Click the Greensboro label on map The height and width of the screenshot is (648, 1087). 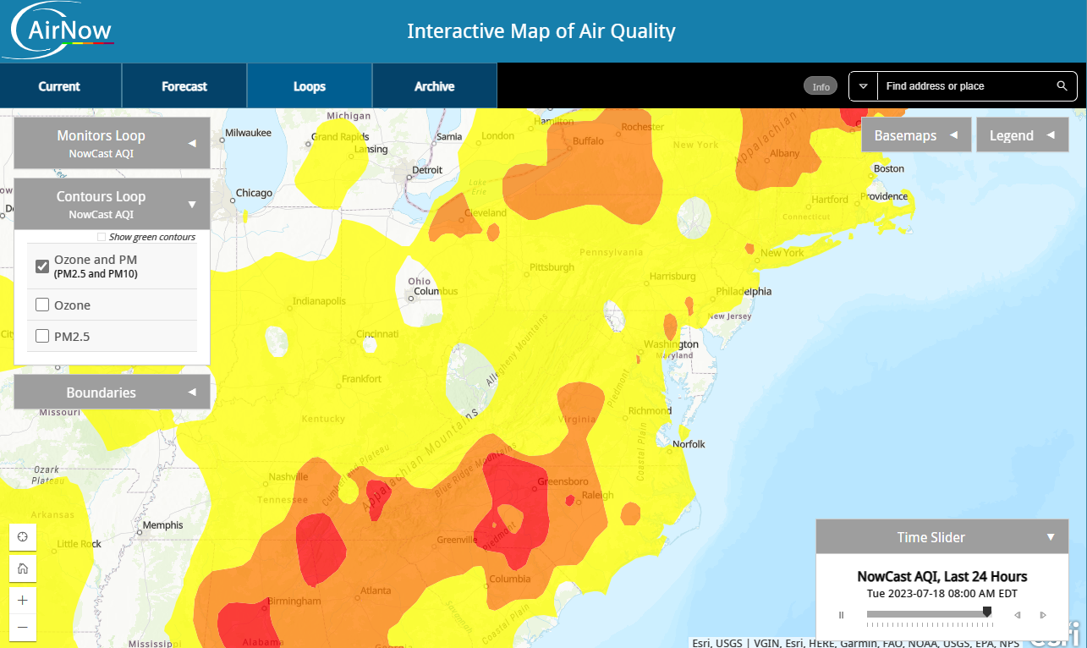pyautogui.click(x=563, y=482)
